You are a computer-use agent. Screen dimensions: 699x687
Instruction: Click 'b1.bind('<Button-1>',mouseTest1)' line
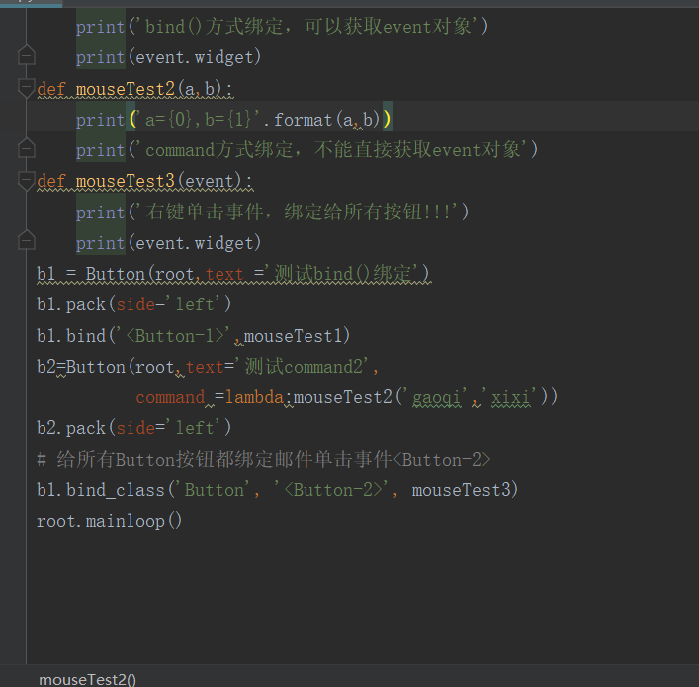pyautogui.click(x=193, y=336)
